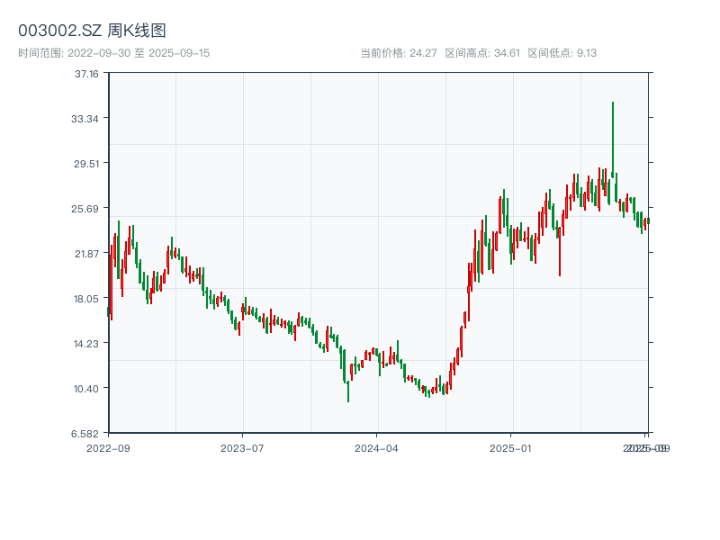Click the 区间低点 9.13 label
The image size is (720, 540).
click(562, 53)
